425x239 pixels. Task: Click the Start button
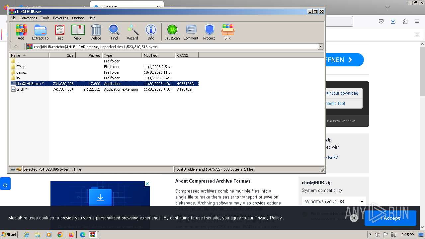tap(9, 235)
